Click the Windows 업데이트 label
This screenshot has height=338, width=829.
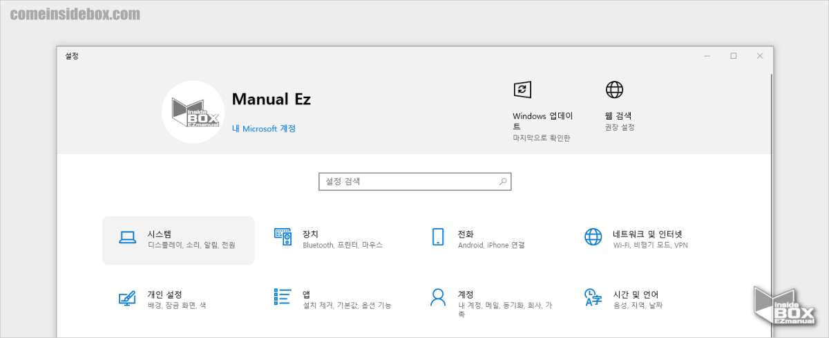coord(543,121)
